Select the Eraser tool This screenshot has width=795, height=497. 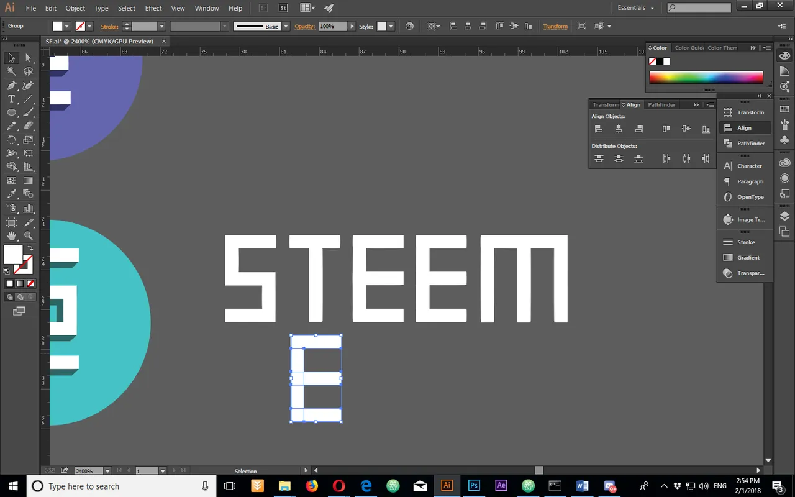coord(28,126)
